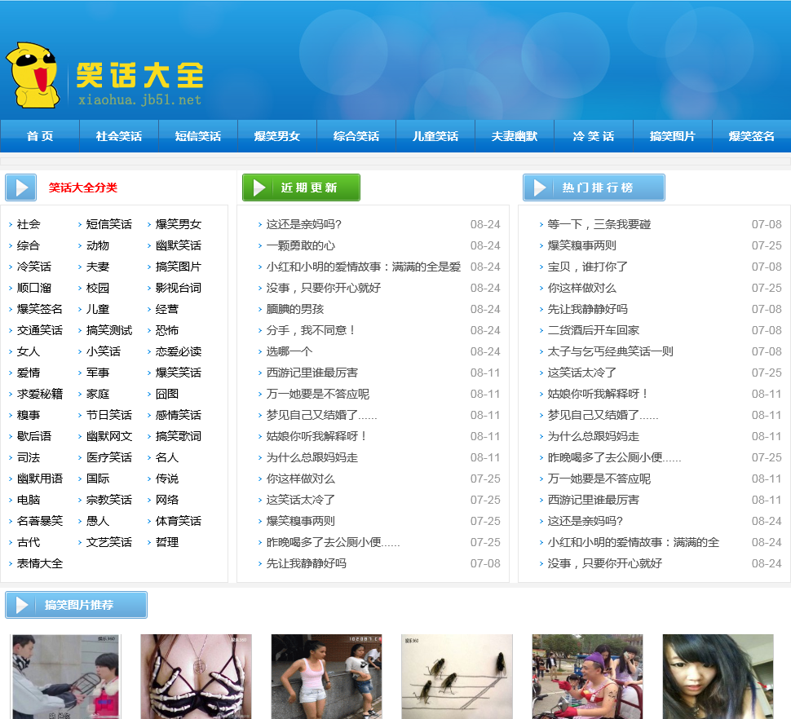791x719 pixels.
Task: Open 夫妻幽默 navigation tab
Action: pos(515,136)
